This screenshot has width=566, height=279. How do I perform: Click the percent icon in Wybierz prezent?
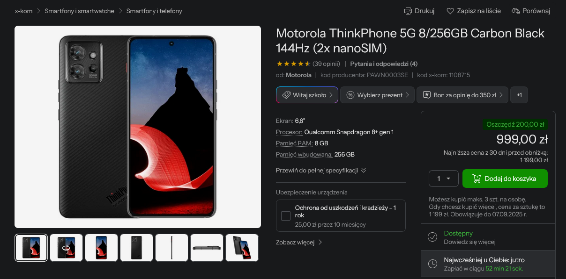tap(350, 95)
